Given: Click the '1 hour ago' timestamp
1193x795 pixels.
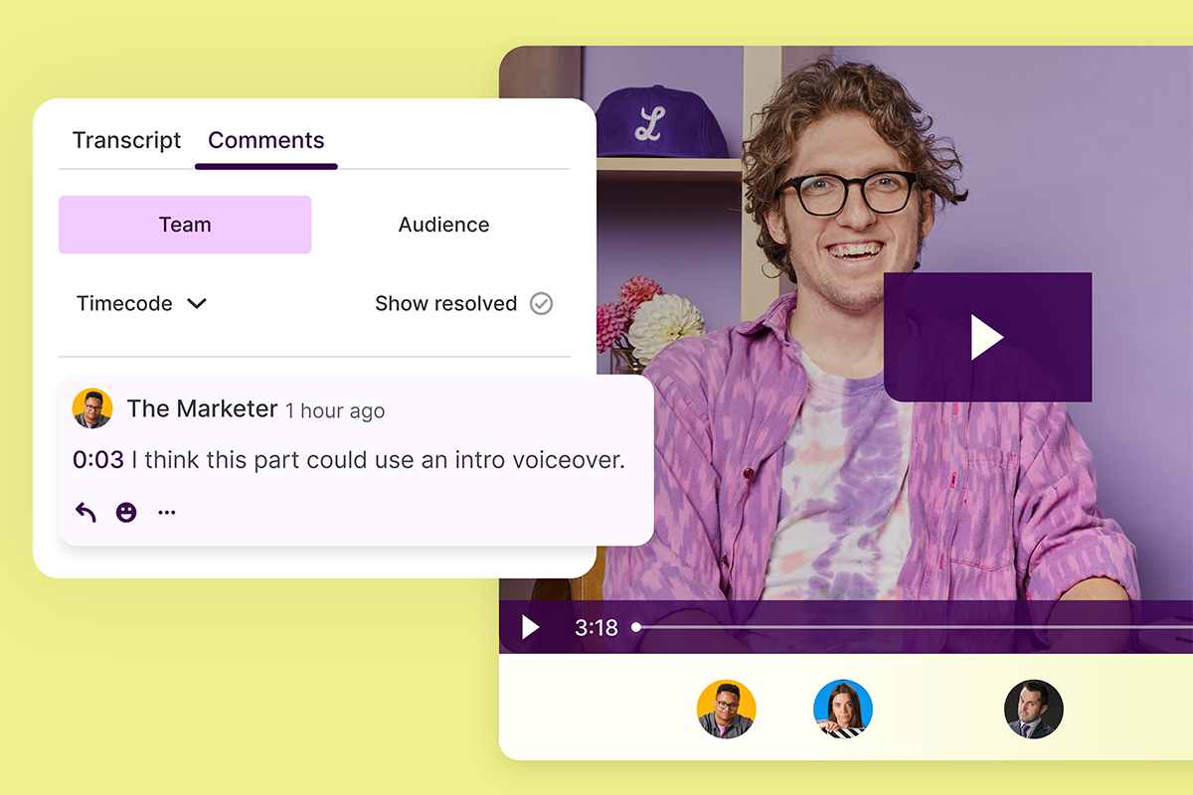Looking at the screenshot, I should coord(335,411).
